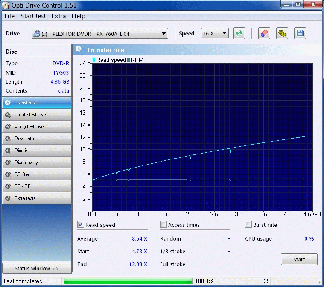The height and width of the screenshot is (287, 324).
Task: Open the 16 X speed dropdown
Action: [x=215, y=33]
